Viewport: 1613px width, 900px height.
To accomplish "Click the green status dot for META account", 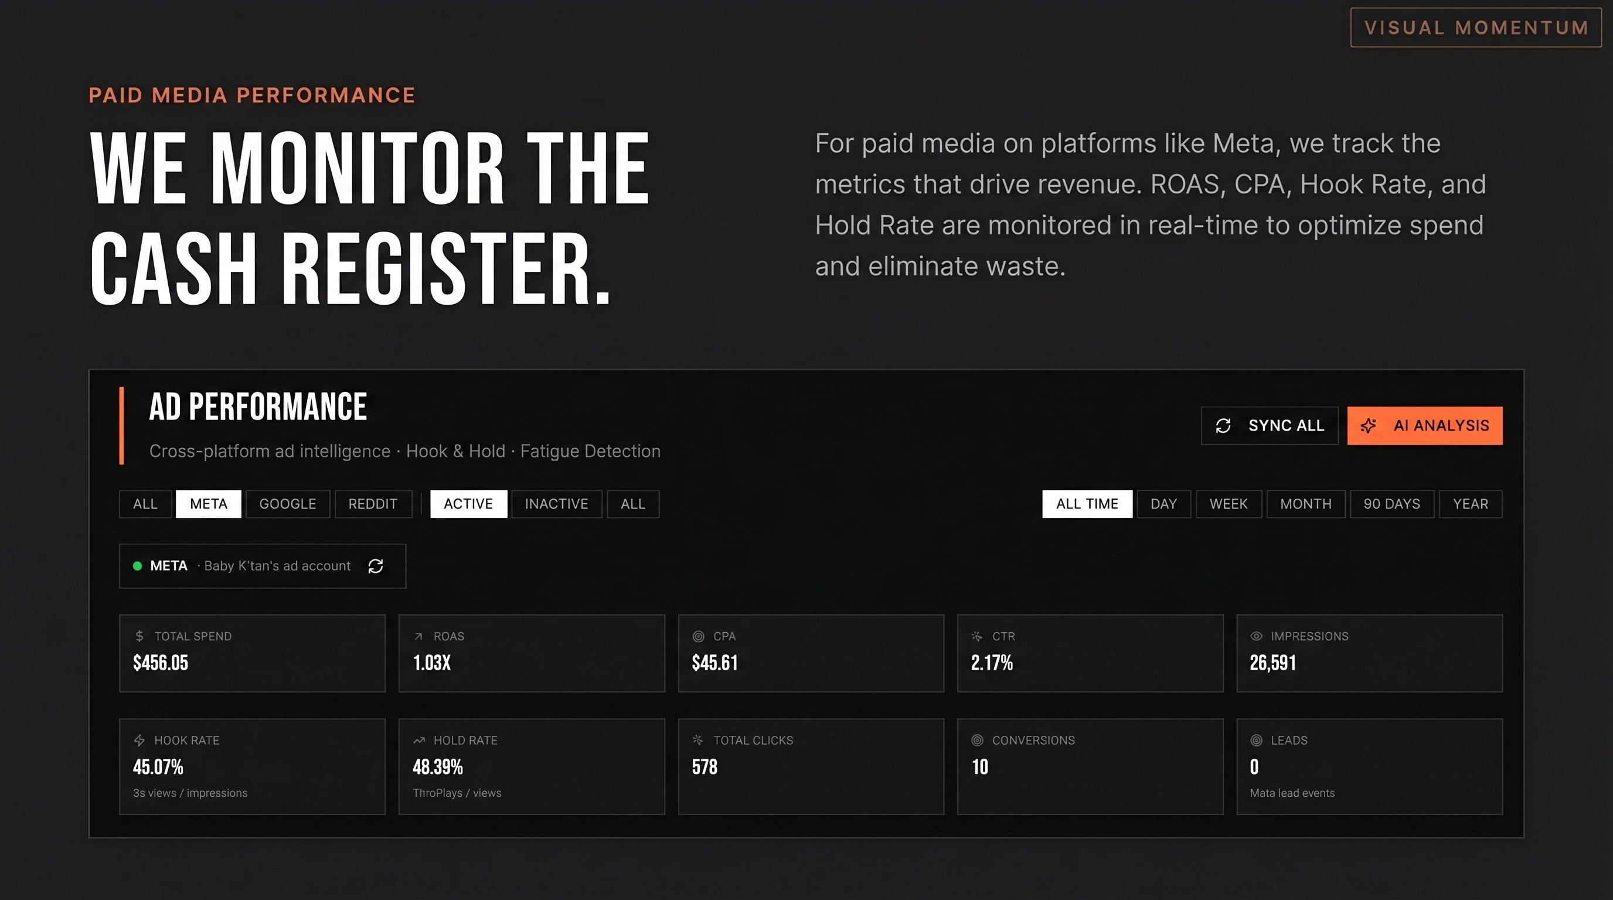I will click(x=137, y=566).
